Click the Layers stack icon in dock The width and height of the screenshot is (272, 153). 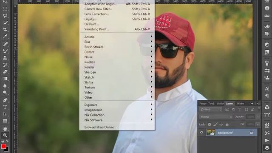click(x=267, y=147)
